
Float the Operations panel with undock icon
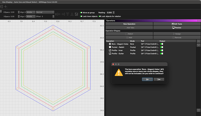(x=198, y=21)
